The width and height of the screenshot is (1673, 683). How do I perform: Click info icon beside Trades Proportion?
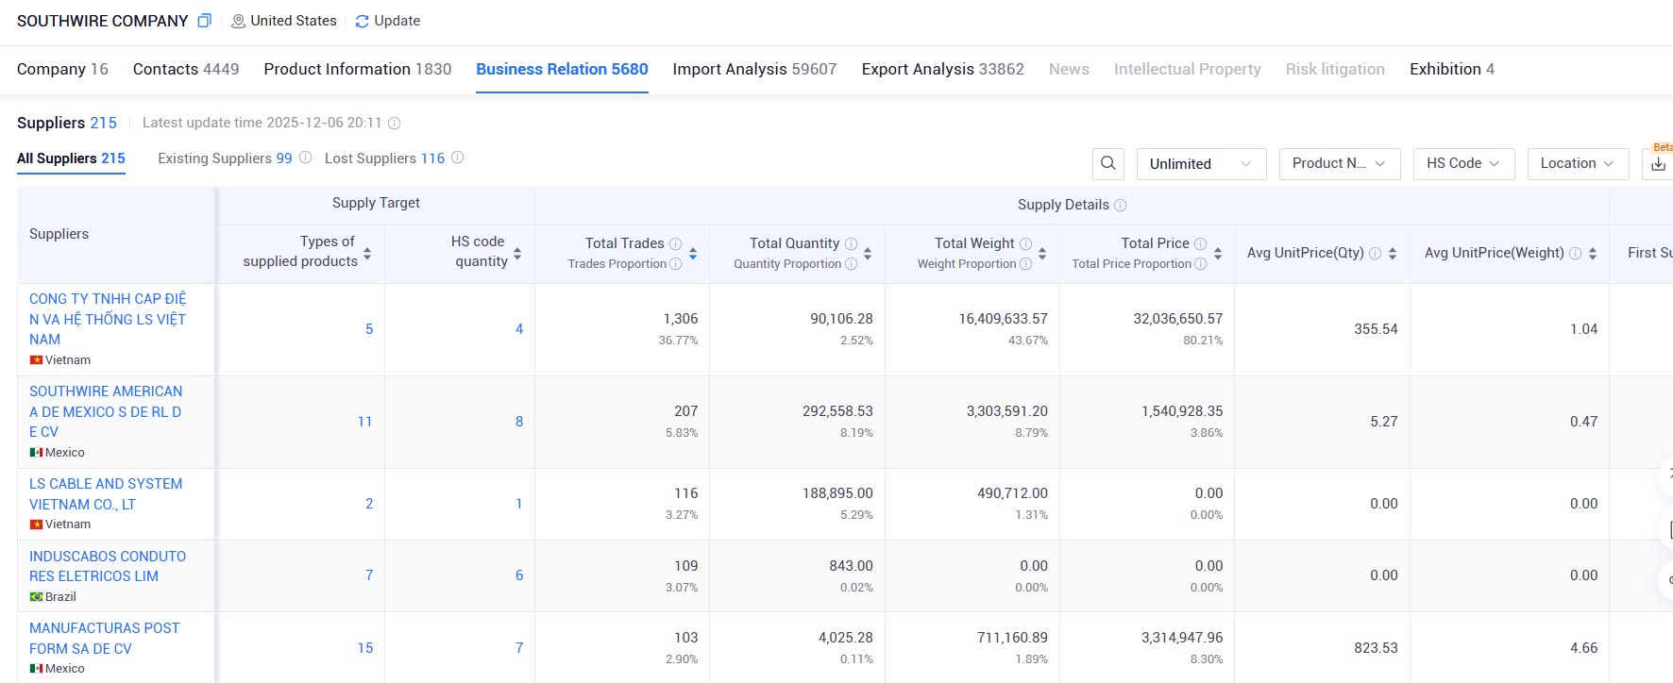675,264
